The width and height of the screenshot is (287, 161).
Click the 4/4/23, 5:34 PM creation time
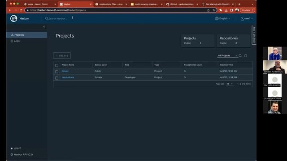(228, 77)
